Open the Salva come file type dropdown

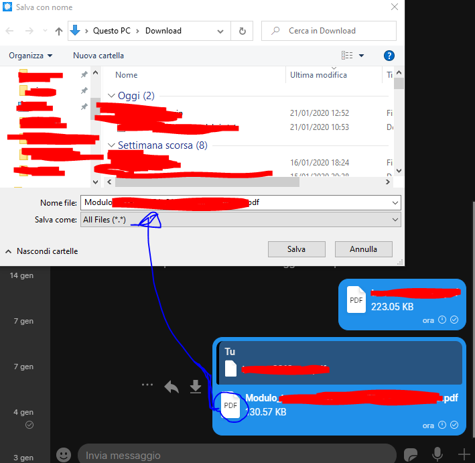coord(241,220)
